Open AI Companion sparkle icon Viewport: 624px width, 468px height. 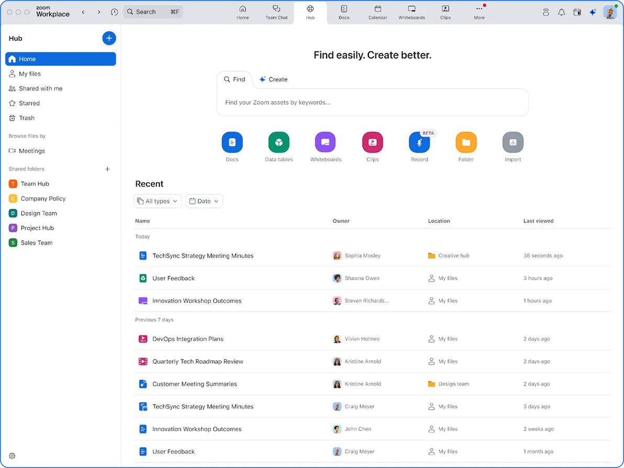593,12
